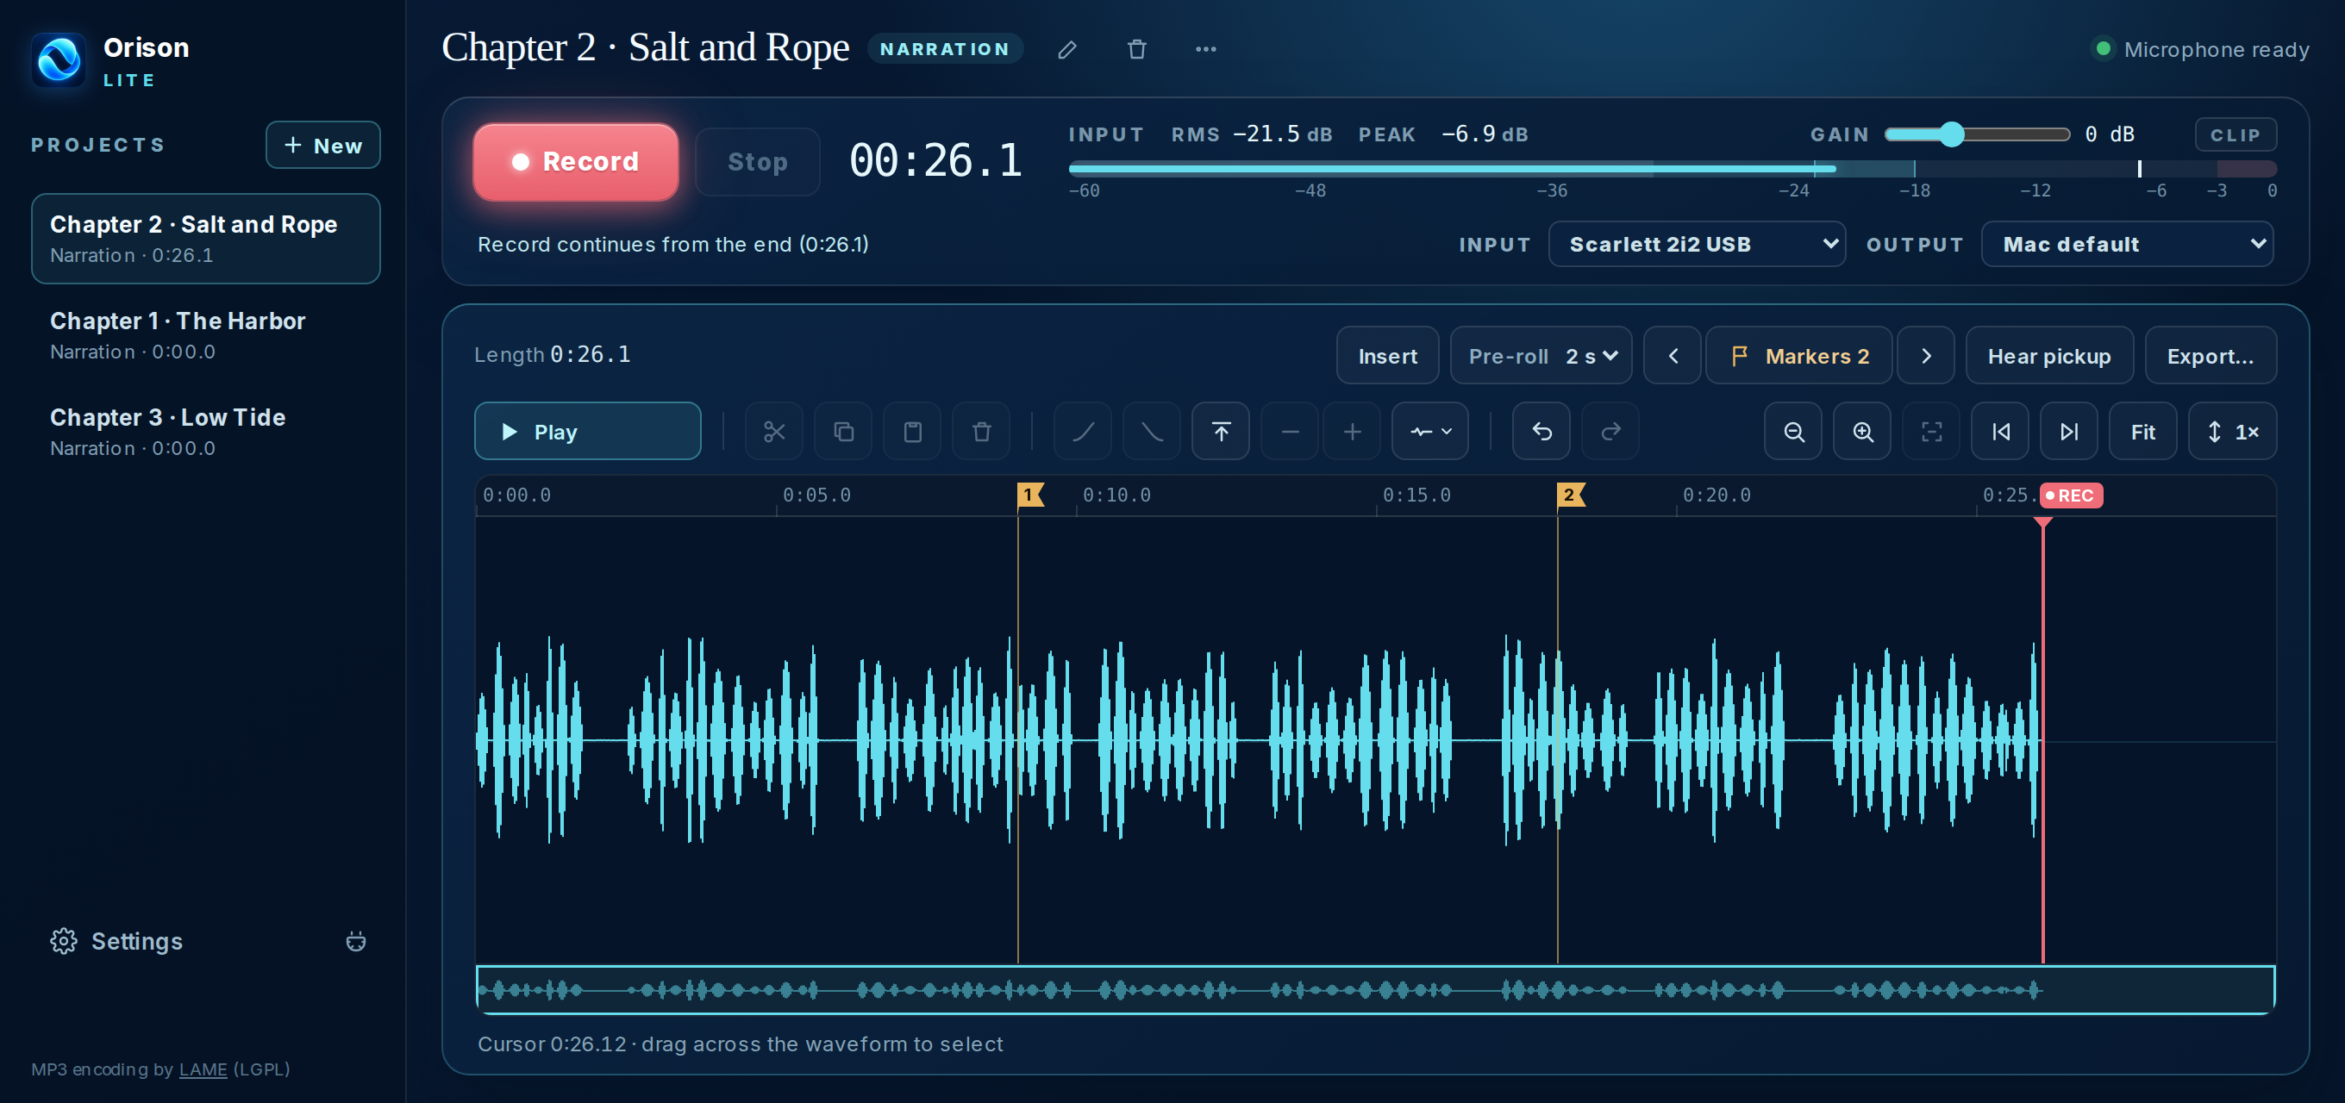Image resolution: width=2345 pixels, height=1103 pixels.
Task: Click timeline marker 2 flag
Action: pos(1570,495)
